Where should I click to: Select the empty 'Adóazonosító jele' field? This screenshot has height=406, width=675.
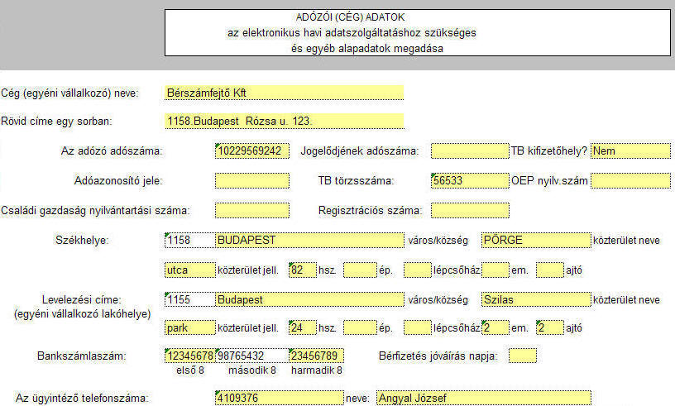tap(252, 180)
